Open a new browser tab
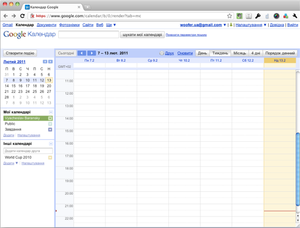The width and height of the screenshot is (300, 228). [x=87, y=7]
